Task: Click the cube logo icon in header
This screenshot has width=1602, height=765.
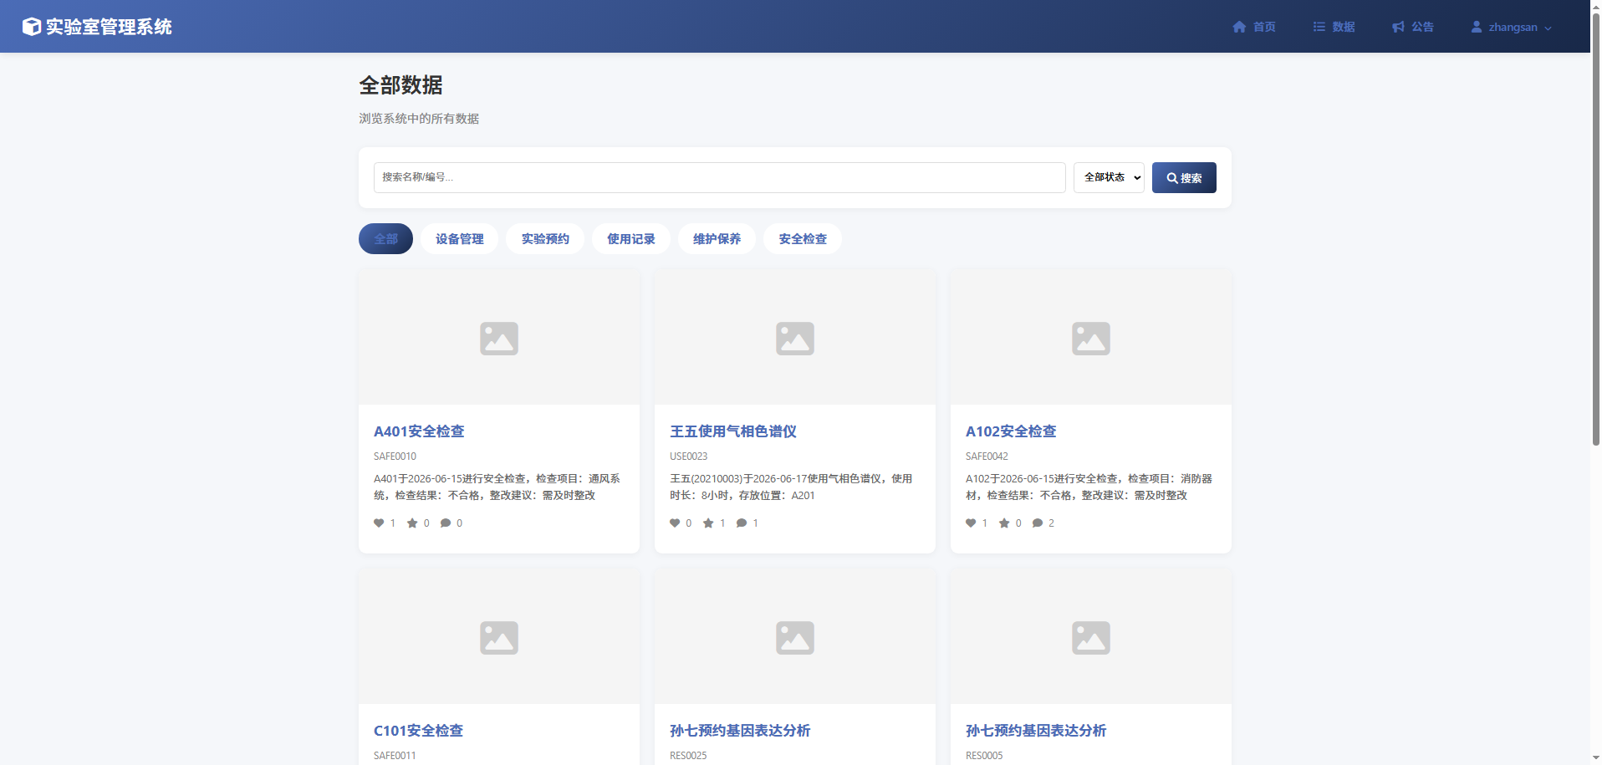Action: [32, 27]
